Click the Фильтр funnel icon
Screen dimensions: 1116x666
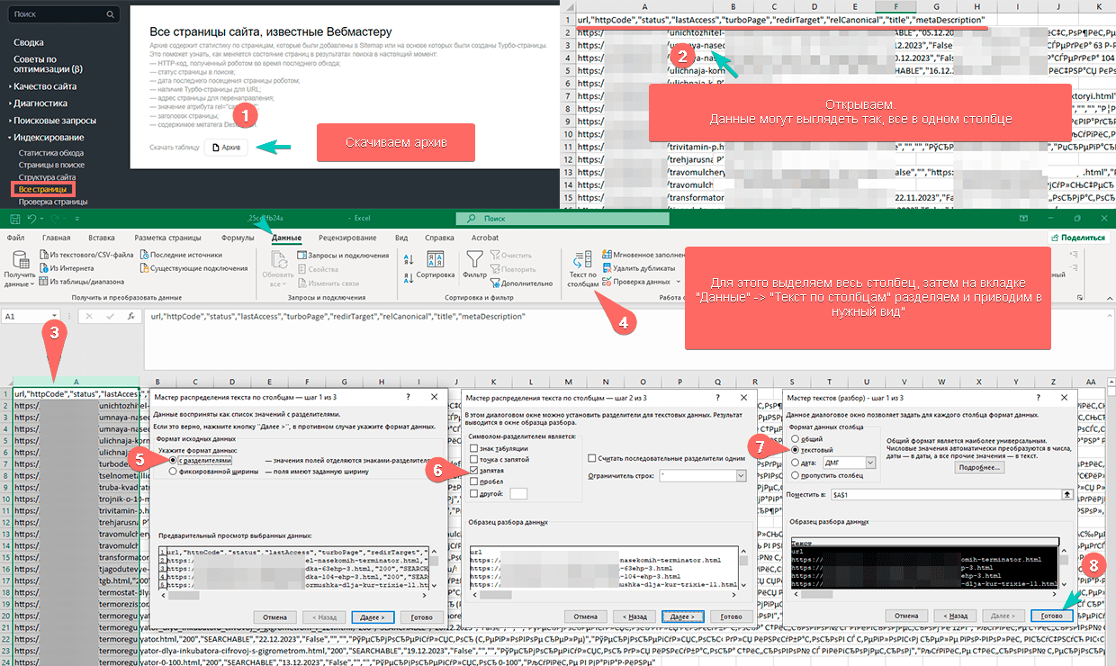(473, 261)
